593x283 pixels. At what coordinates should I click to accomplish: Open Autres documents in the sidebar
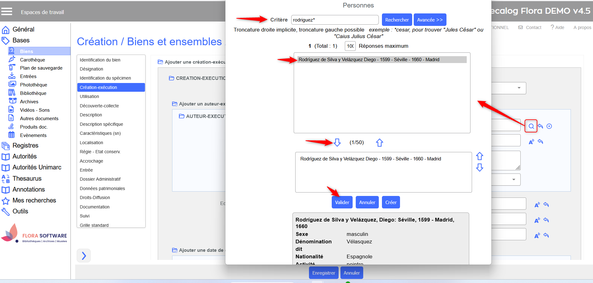pyautogui.click(x=39, y=119)
